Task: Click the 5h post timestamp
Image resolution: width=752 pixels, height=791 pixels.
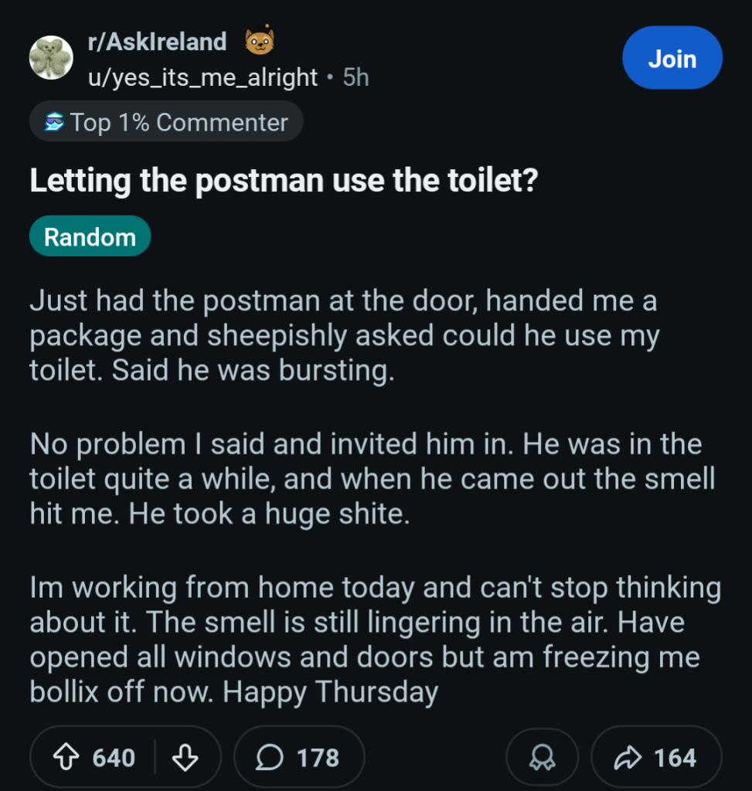Action: pos(356,77)
